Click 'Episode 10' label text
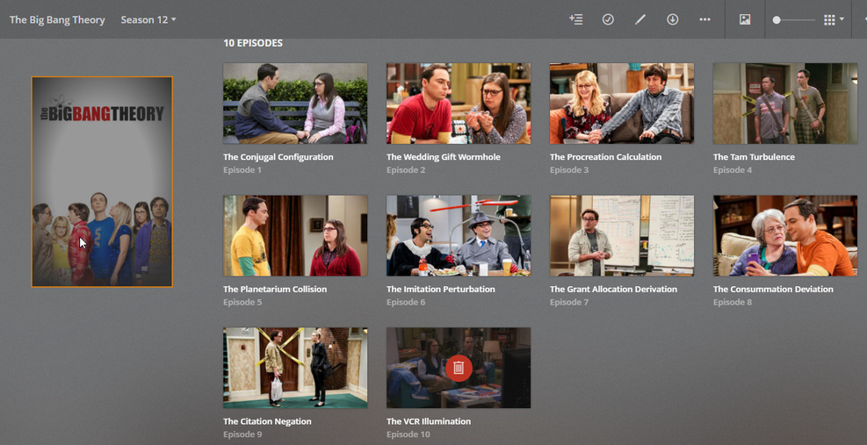 coord(408,434)
